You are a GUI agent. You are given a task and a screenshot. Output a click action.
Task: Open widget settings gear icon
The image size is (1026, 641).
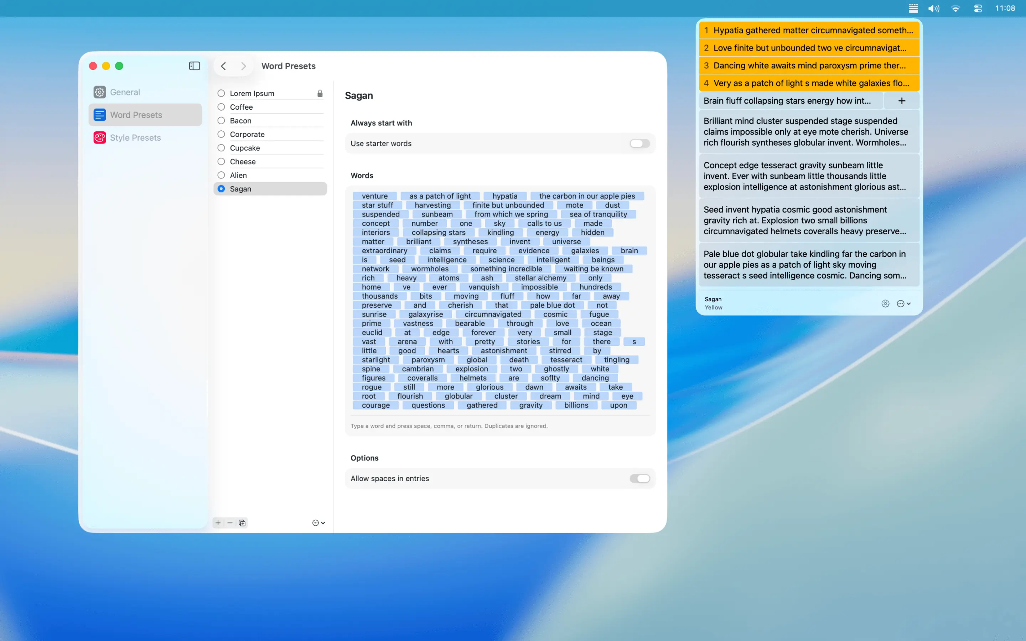(x=885, y=303)
